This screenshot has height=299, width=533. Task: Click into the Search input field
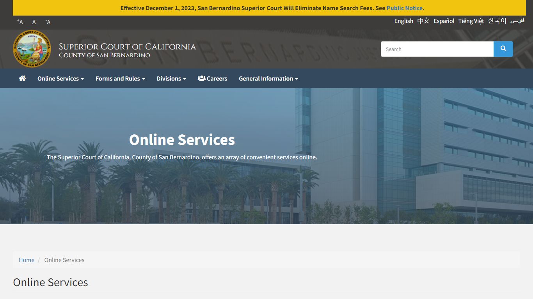[x=437, y=49]
